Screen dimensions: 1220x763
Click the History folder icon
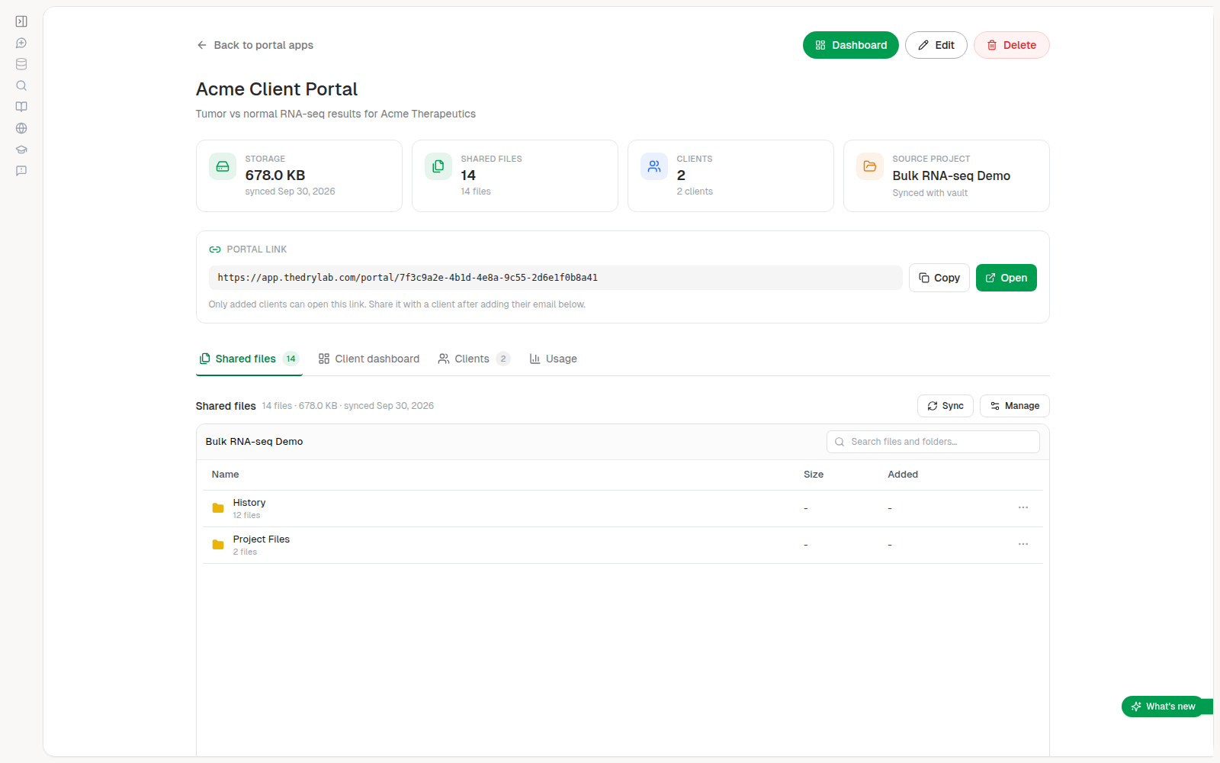click(x=218, y=508)
